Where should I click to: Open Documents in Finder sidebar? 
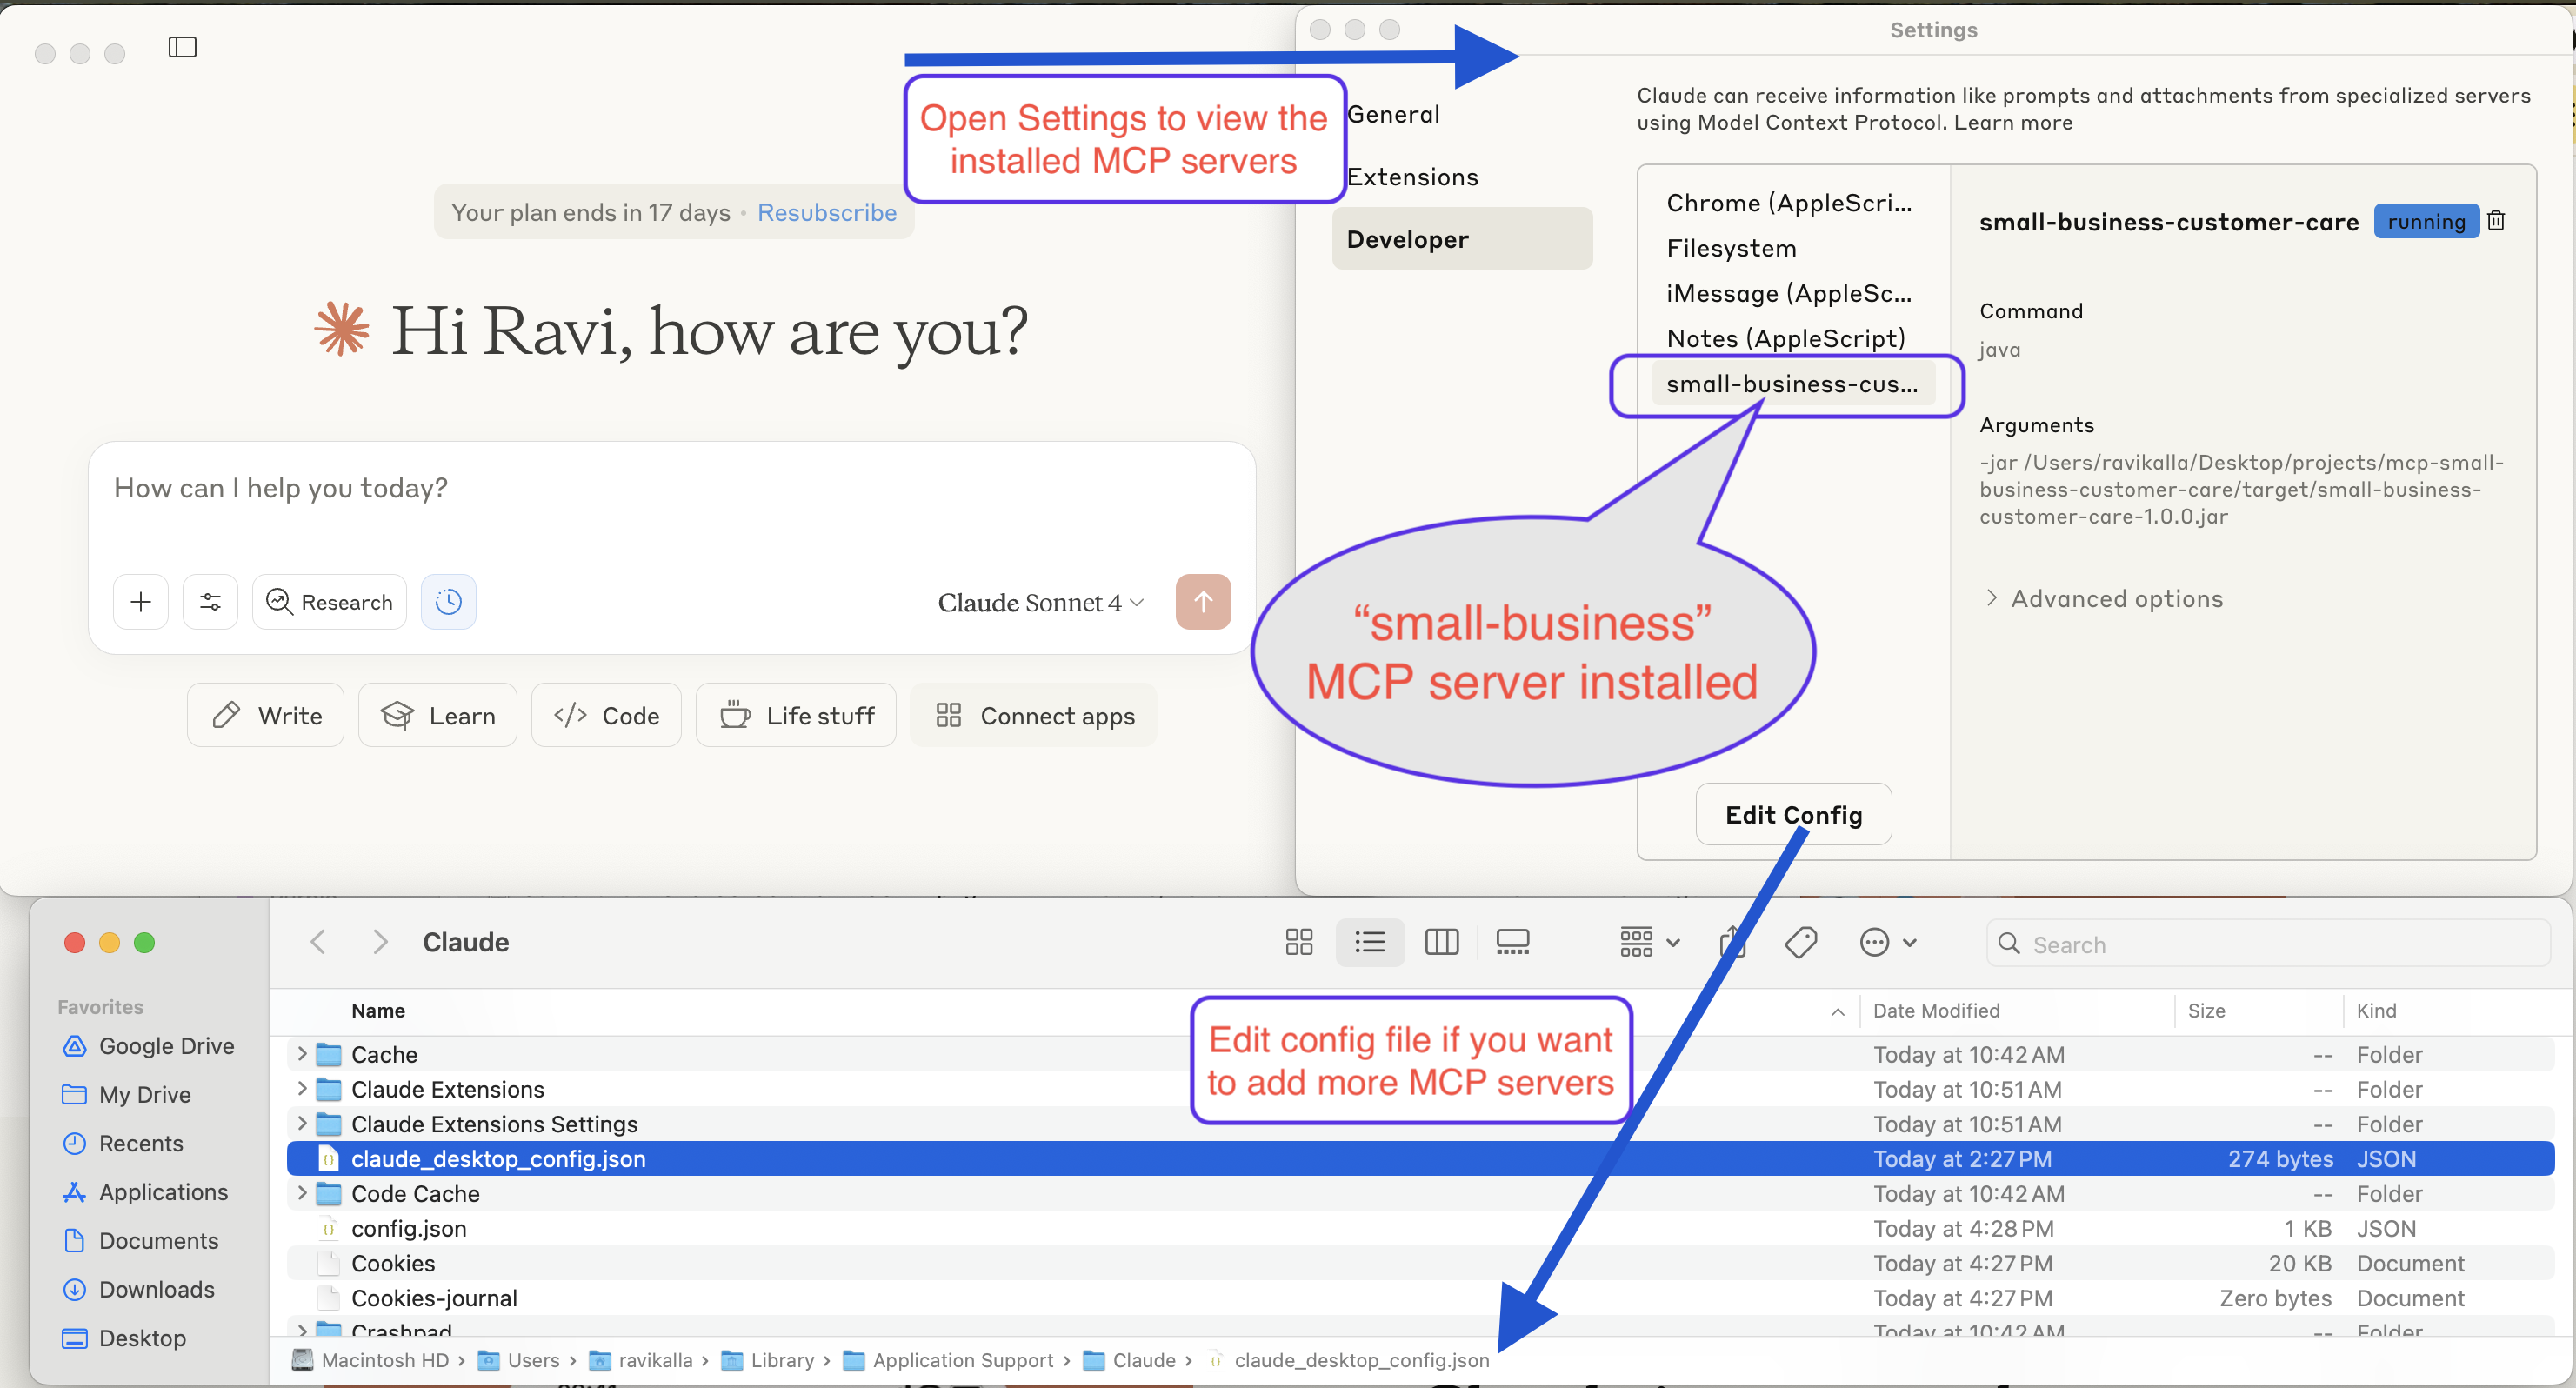pos(140,1241)
